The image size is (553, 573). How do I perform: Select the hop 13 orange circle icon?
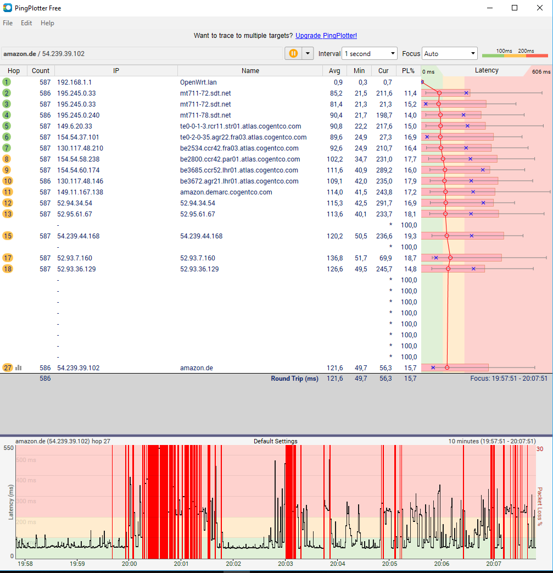click(x=7, y=214)
